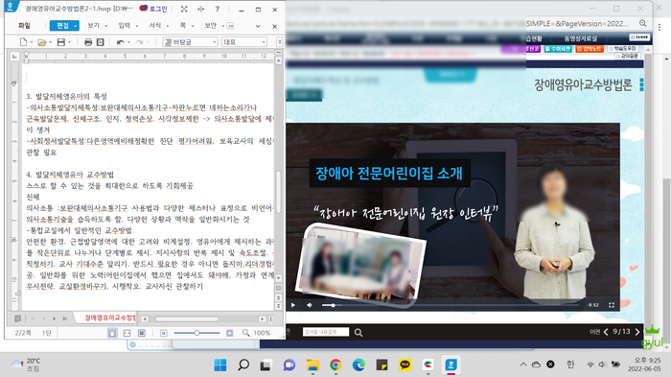Image resolution: width=671 pixels, height=377 pixels.
Task: Click zoom out small-page icon
Action: (164, 333)
